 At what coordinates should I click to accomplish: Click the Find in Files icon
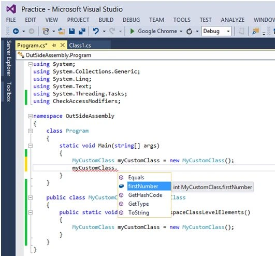click(255, 31)
